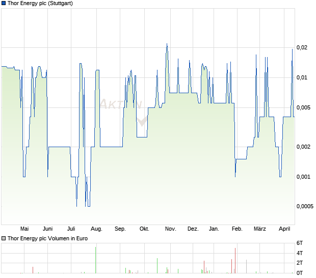This screenshot has width=316, height=278.
Task: Click the 0,002 price axis value
Action: (303, 147)
